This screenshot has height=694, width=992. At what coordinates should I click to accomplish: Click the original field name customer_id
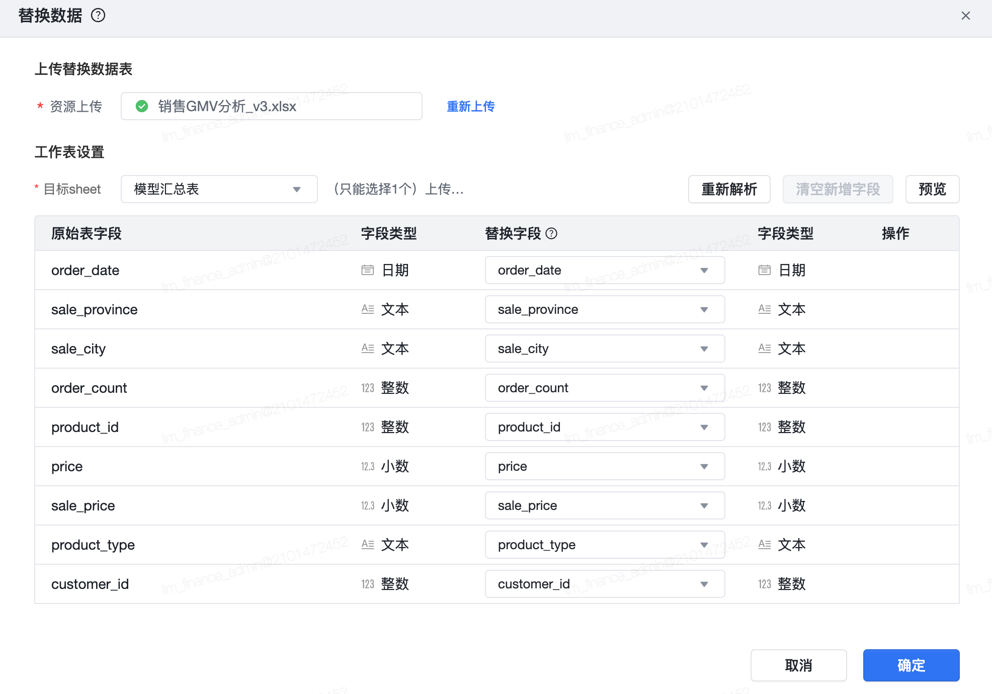coord(90,584)
